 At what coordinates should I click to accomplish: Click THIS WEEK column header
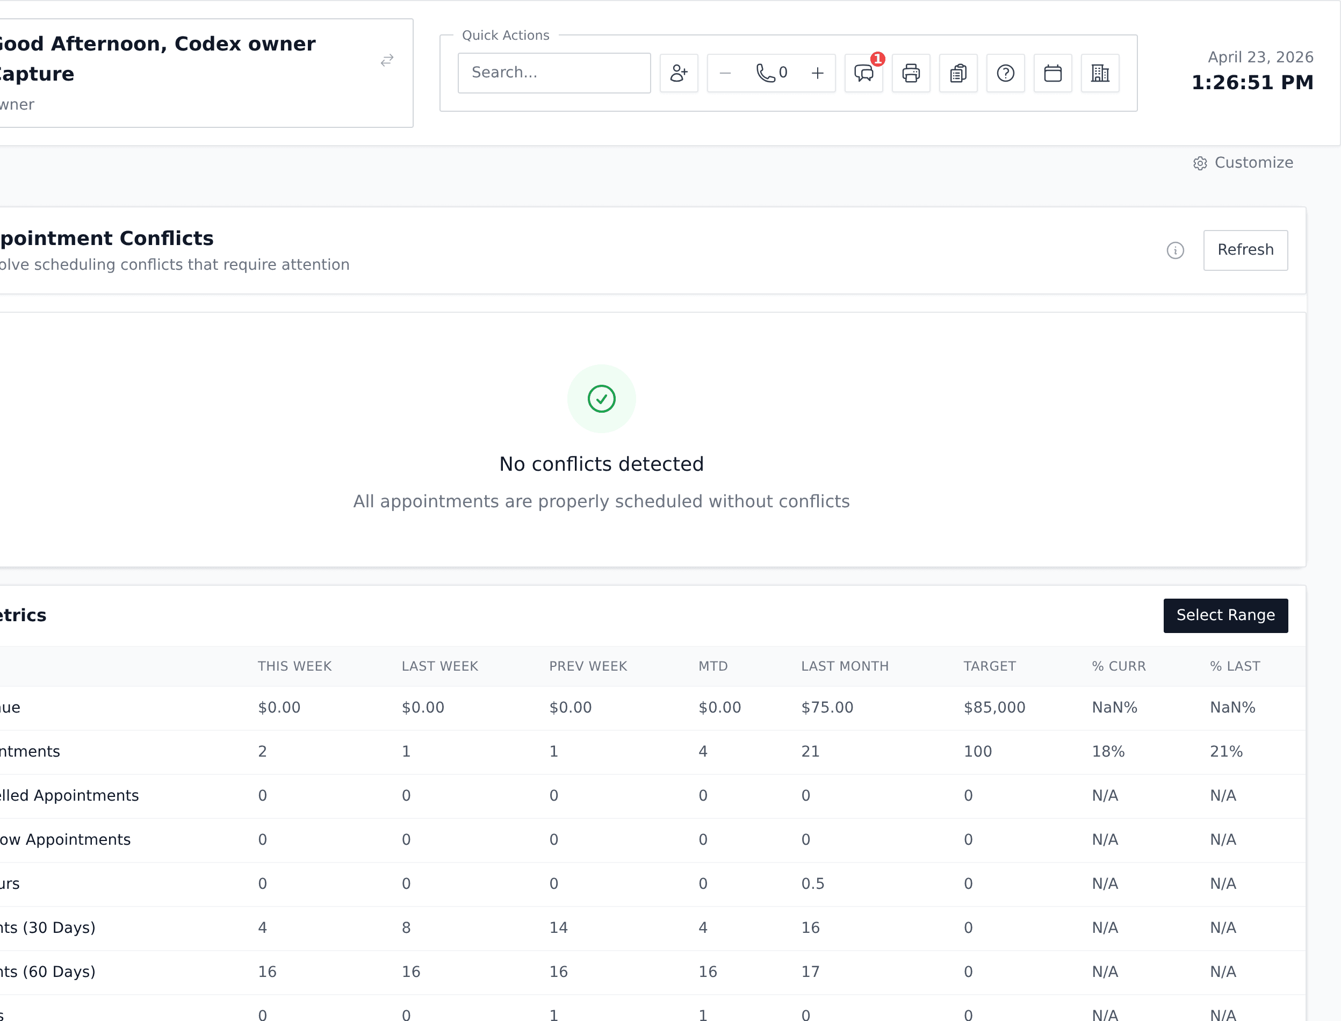point(295,666)
